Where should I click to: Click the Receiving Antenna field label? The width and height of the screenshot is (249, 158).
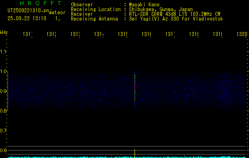94,19
